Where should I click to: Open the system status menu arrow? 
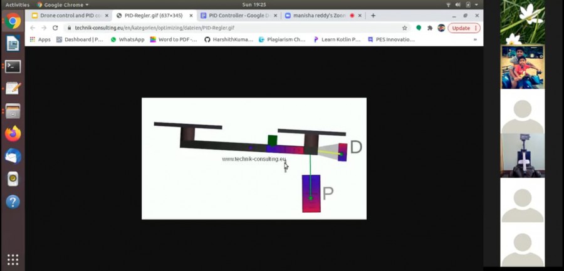point(476,4)
